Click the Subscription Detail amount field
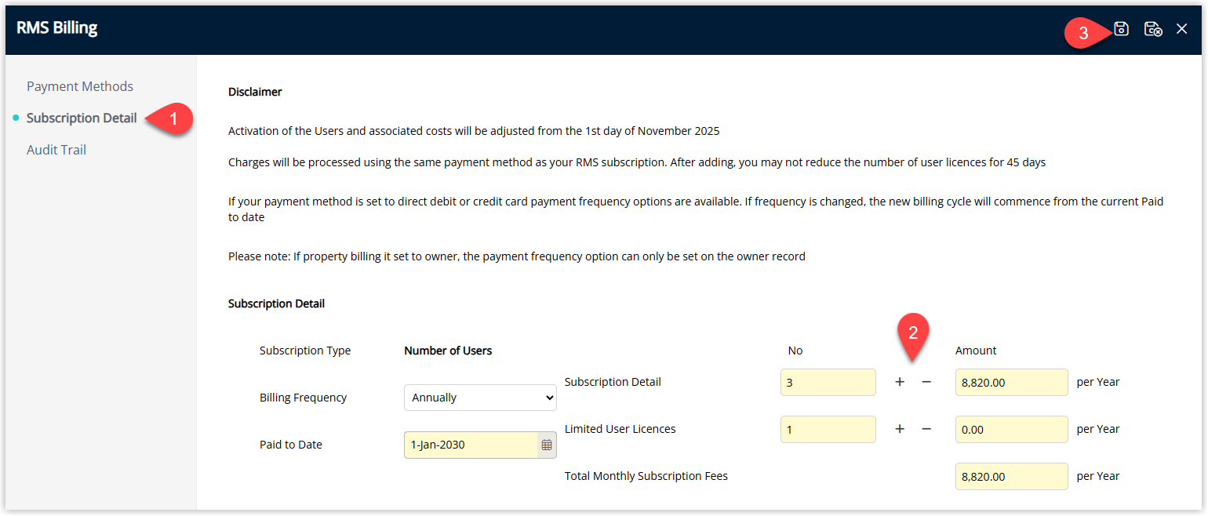 1012,382
